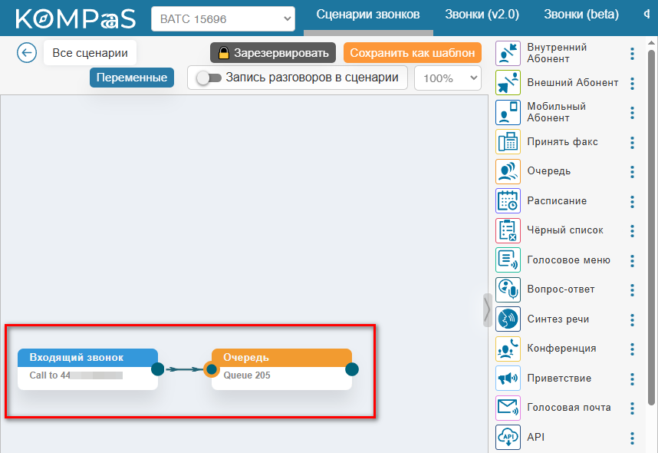The width and height of the screenshot is (658, 453).
Task: Click Сохранить как шаблон button
Action: tap(412, 53)
